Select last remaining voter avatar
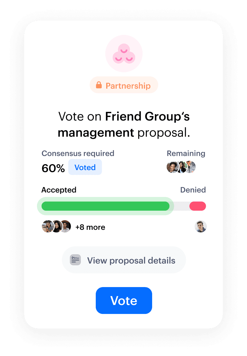 [191, 167]
